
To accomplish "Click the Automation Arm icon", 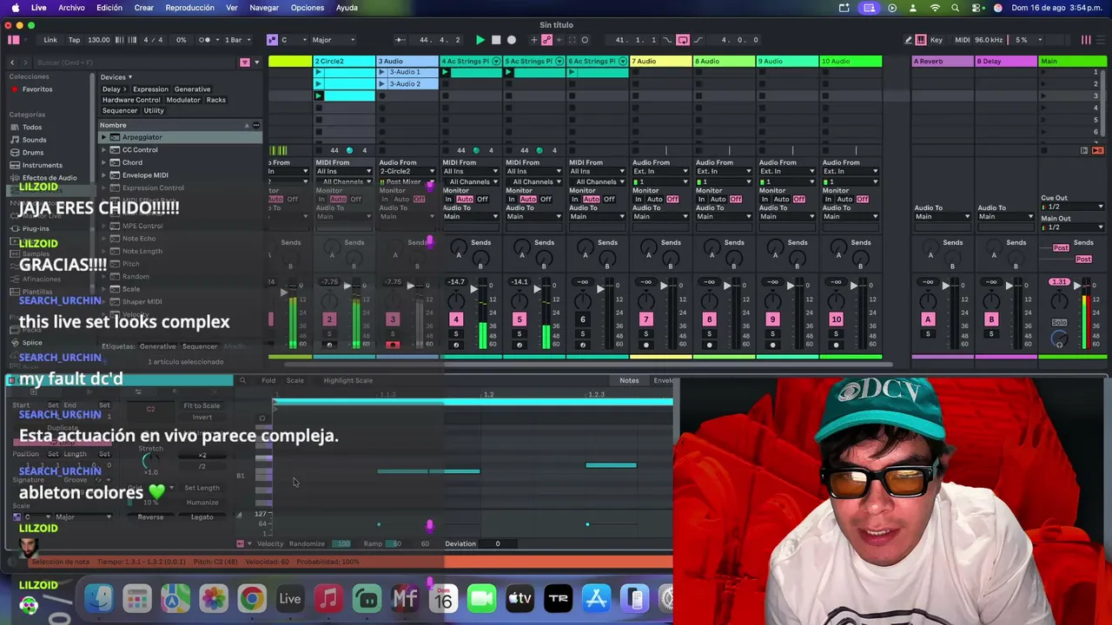I will 546,40.
